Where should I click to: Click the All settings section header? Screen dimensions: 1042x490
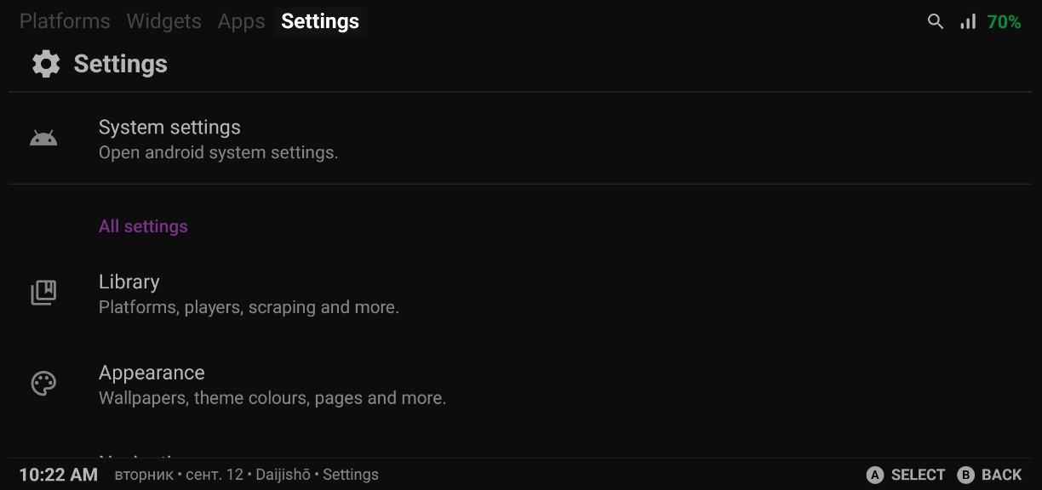click(x=143, y=226)
